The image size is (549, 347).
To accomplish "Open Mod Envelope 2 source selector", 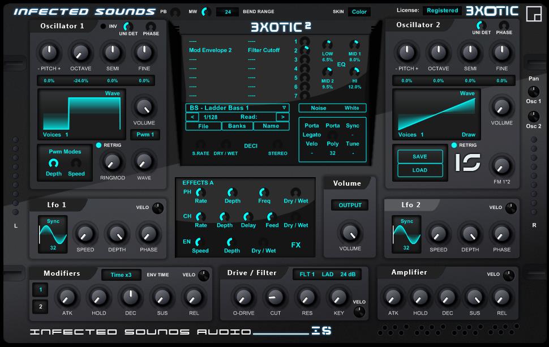I will point(211,50).
